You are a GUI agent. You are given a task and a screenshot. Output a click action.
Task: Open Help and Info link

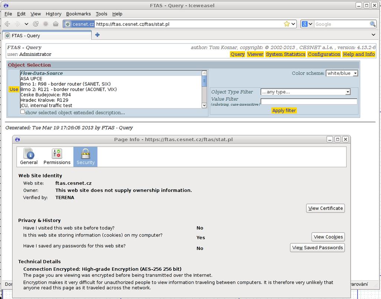pyautogui.click(x=359, y=54)
